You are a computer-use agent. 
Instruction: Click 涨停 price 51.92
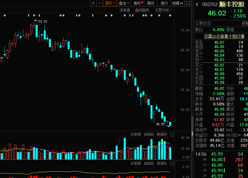pos(219,120)
